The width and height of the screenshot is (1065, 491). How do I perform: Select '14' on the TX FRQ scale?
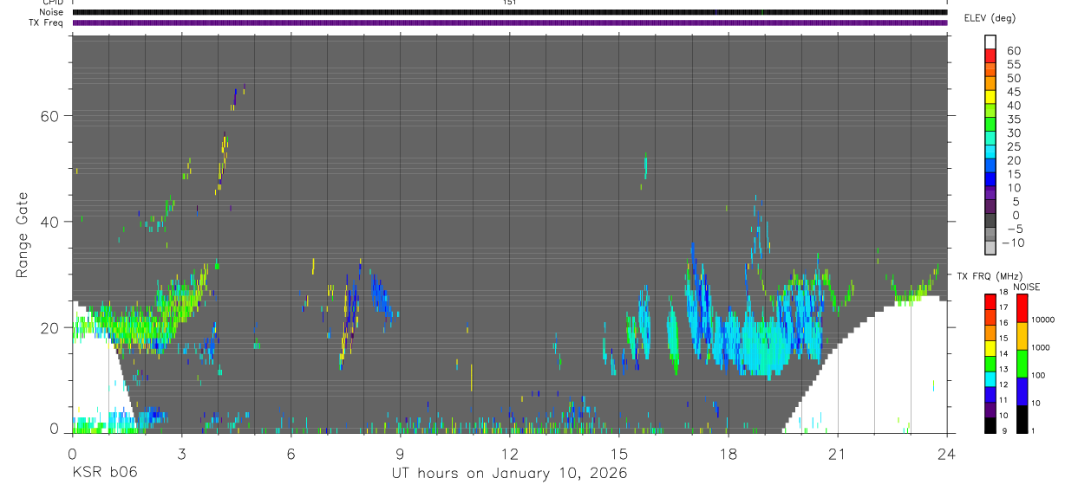[1003, 353]
